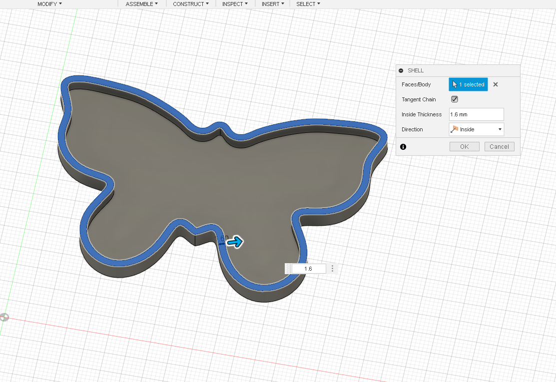556x382 pixels.
Task: Click the 'Direction' label
Action: [412, 129]
